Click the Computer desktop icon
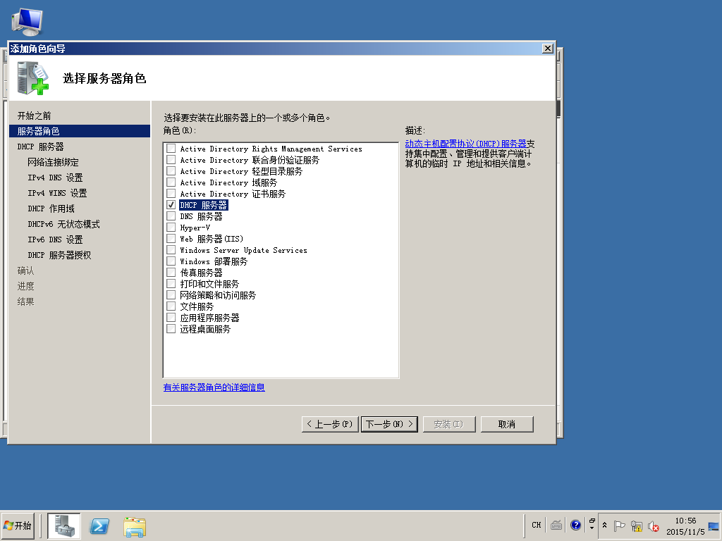This screenshot has height=541, width=722. (x=27, y=22)
